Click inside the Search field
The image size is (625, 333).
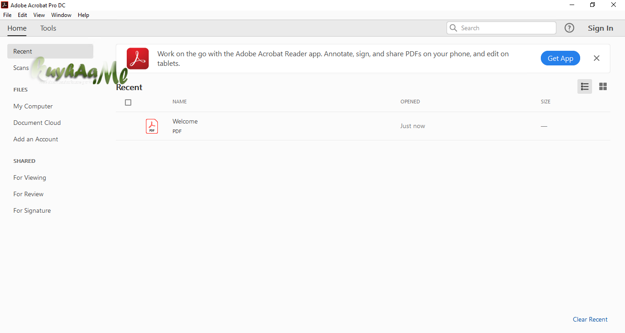point(501,28)
